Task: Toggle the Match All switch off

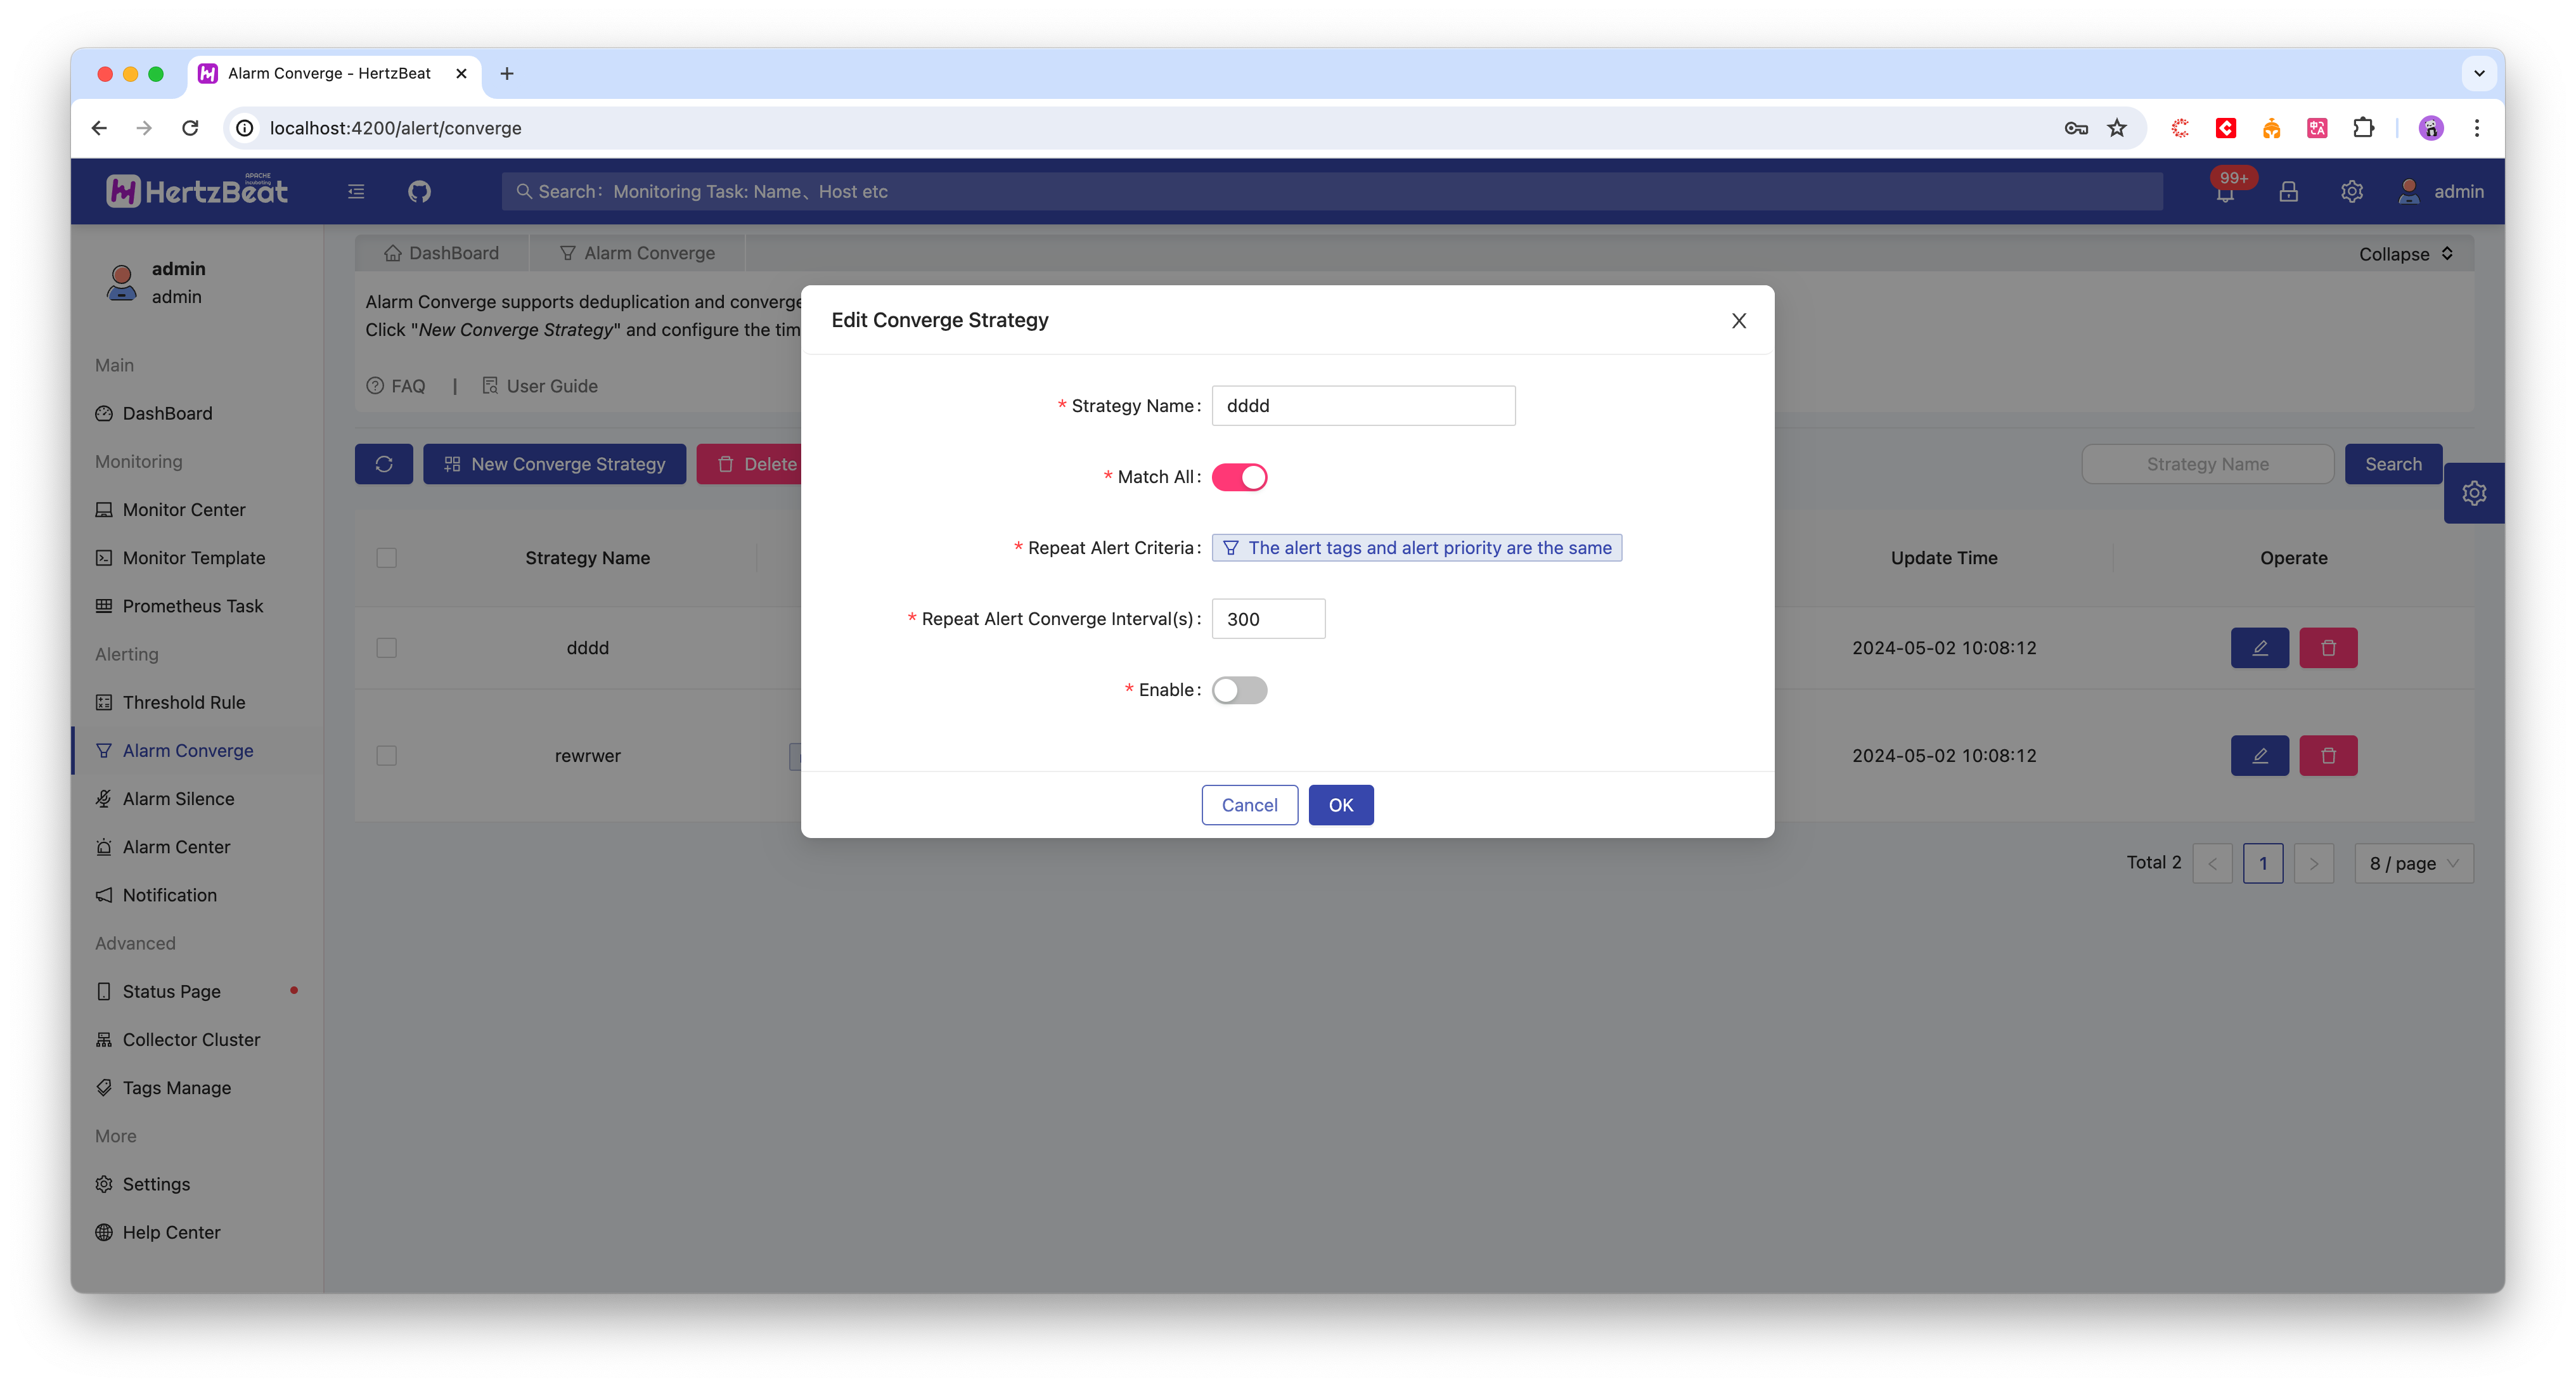Action: click(1239, 477)
